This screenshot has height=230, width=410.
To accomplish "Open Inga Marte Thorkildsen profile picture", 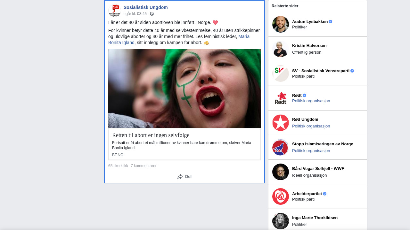I will (281, 221).
